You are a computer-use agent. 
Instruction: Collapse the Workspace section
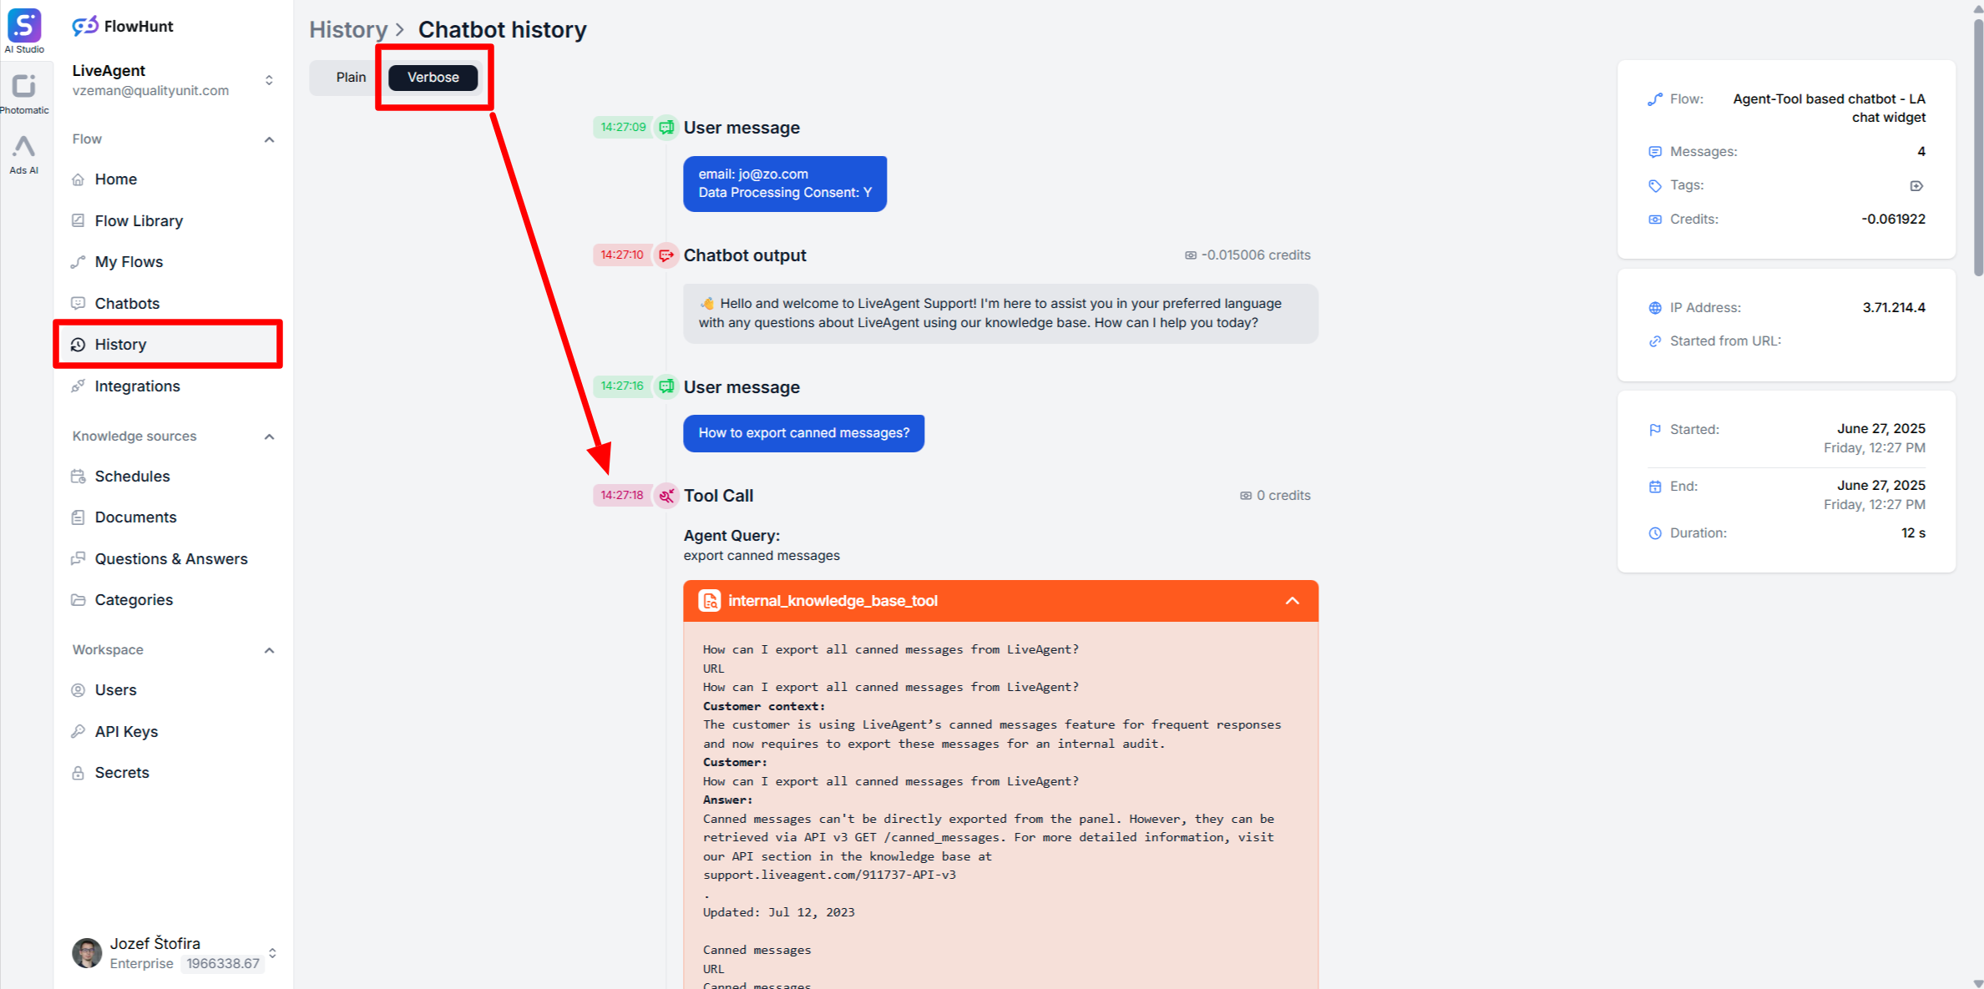(x=269, y=650)
